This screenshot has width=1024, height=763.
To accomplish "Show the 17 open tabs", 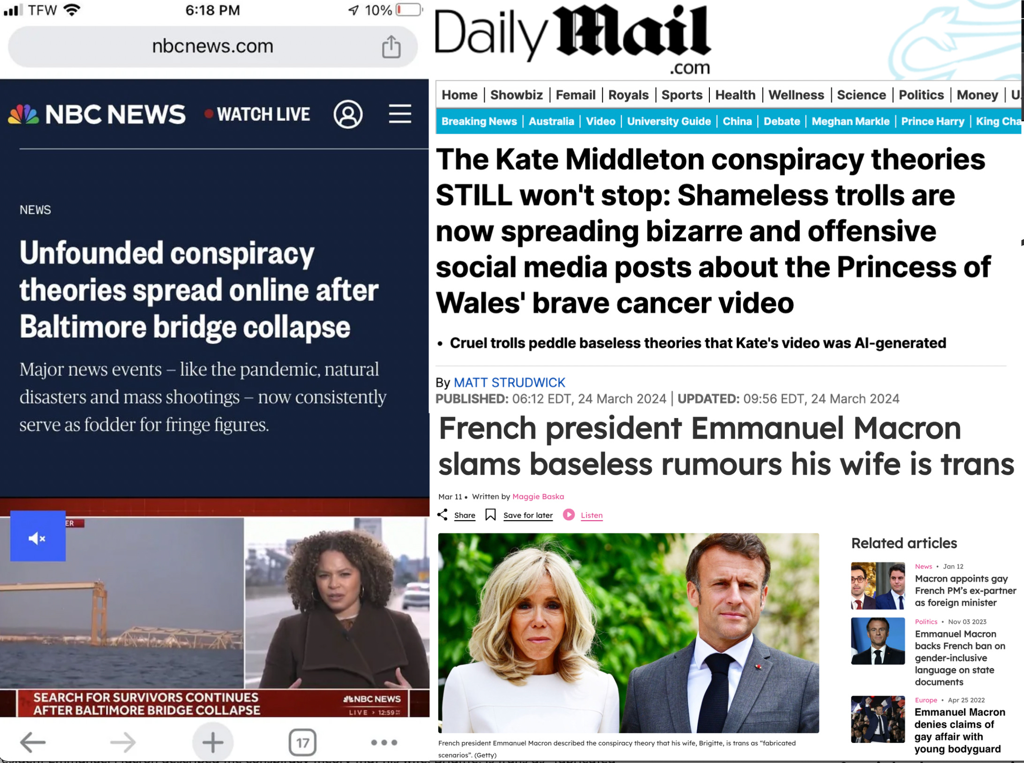I will (x=302, y=742).
